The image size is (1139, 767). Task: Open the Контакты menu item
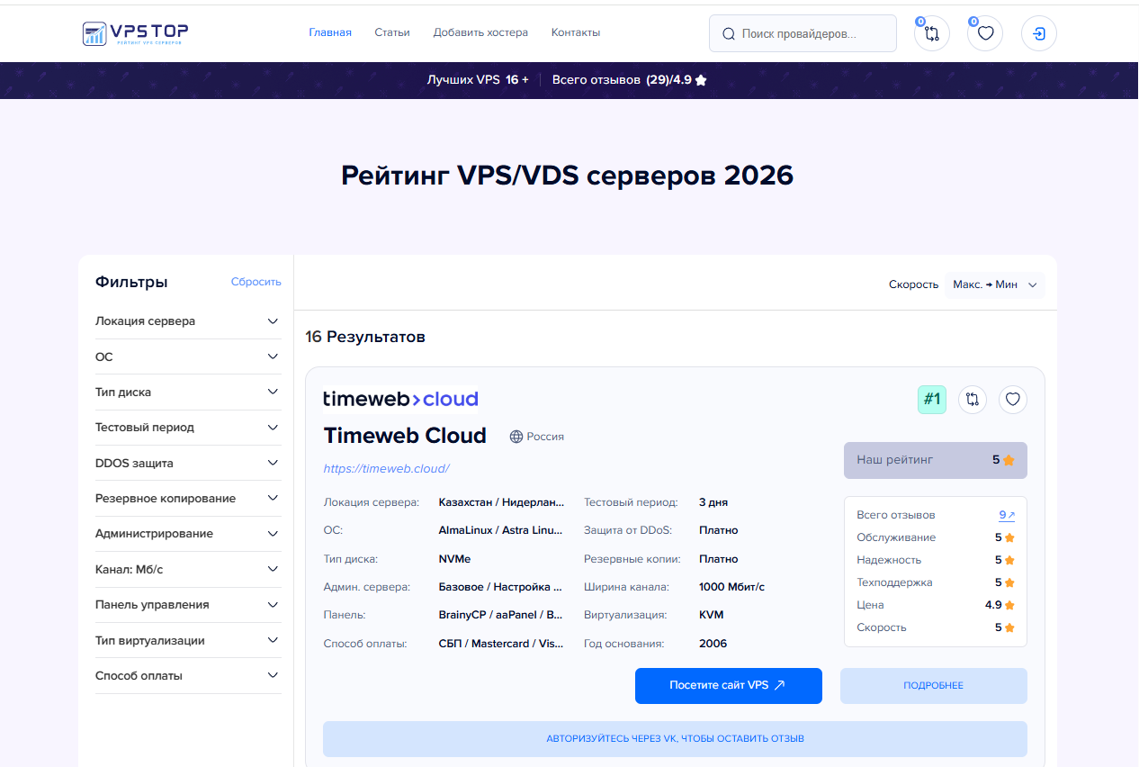pos(576,32)
